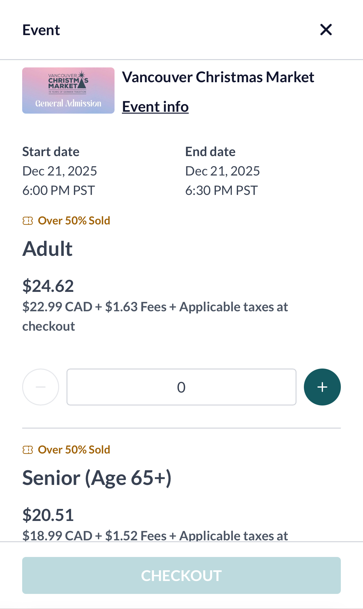Click ticket icon above Senior (Age 65+)
Image resolution: width=363 pixels, height=609 pixels.
click(28, 450)
